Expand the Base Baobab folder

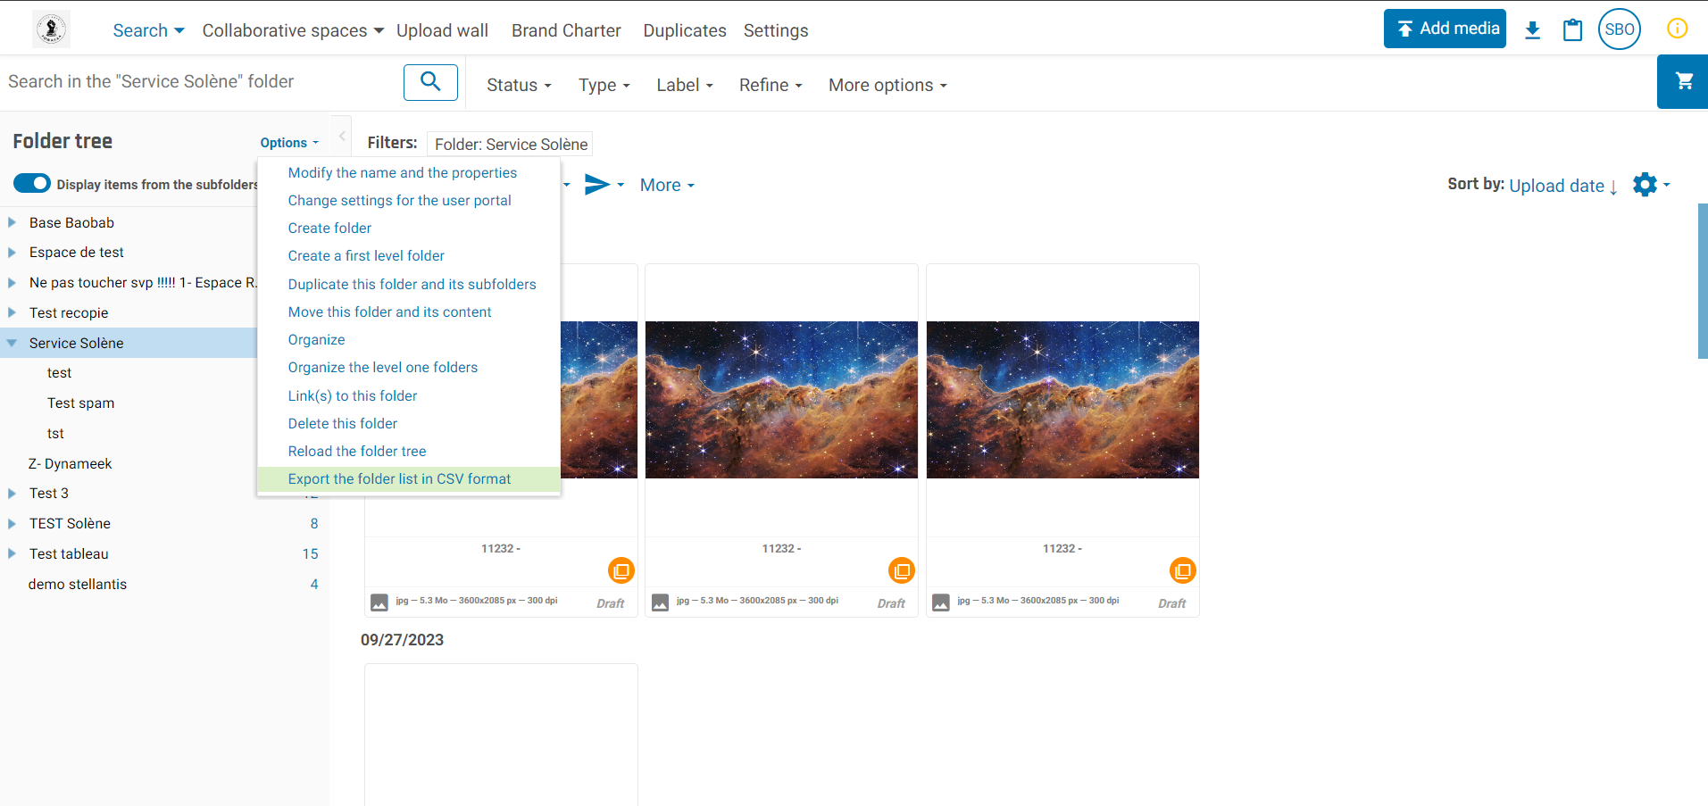coord(12,222)
